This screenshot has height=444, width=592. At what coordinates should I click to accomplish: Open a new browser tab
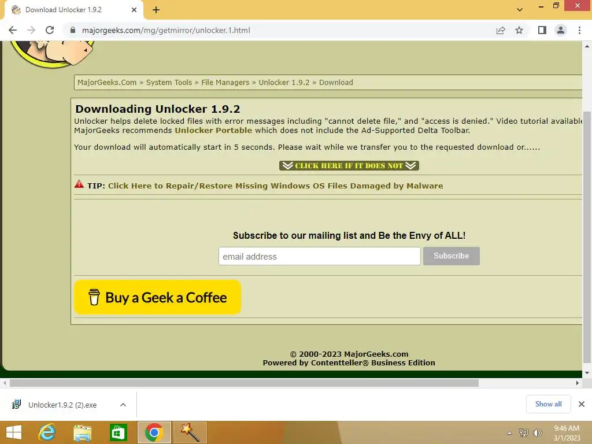pos(156,10)
